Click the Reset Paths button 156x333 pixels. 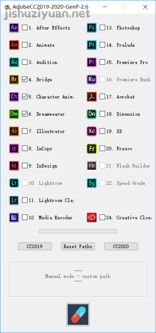(x=78, y=246)
